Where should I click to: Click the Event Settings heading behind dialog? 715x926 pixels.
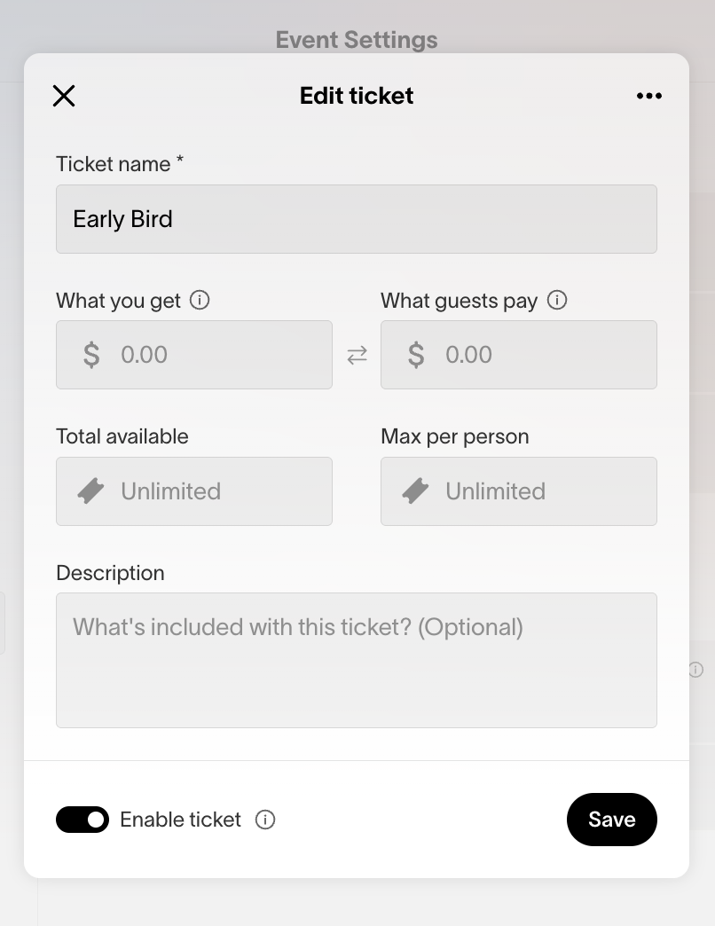357,40
